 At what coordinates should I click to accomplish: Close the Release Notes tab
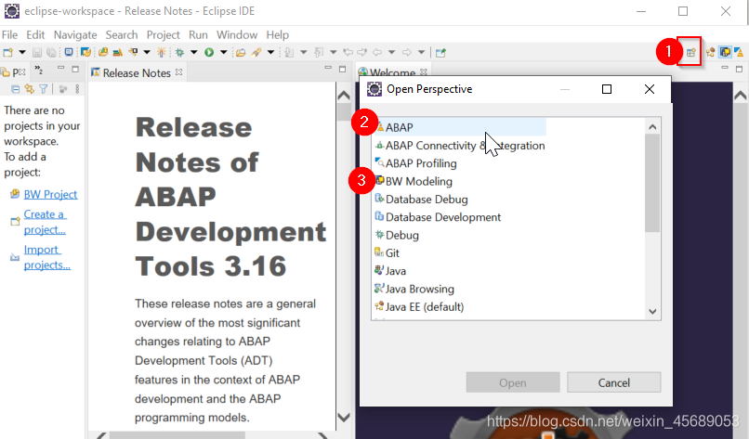click(179, 72)
